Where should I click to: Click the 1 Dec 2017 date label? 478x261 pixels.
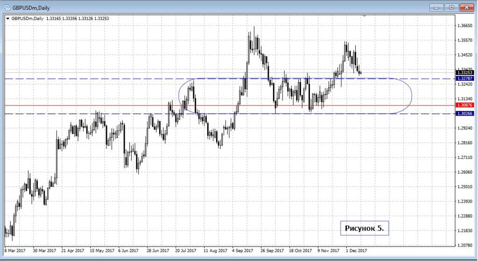tap(356, 250)
